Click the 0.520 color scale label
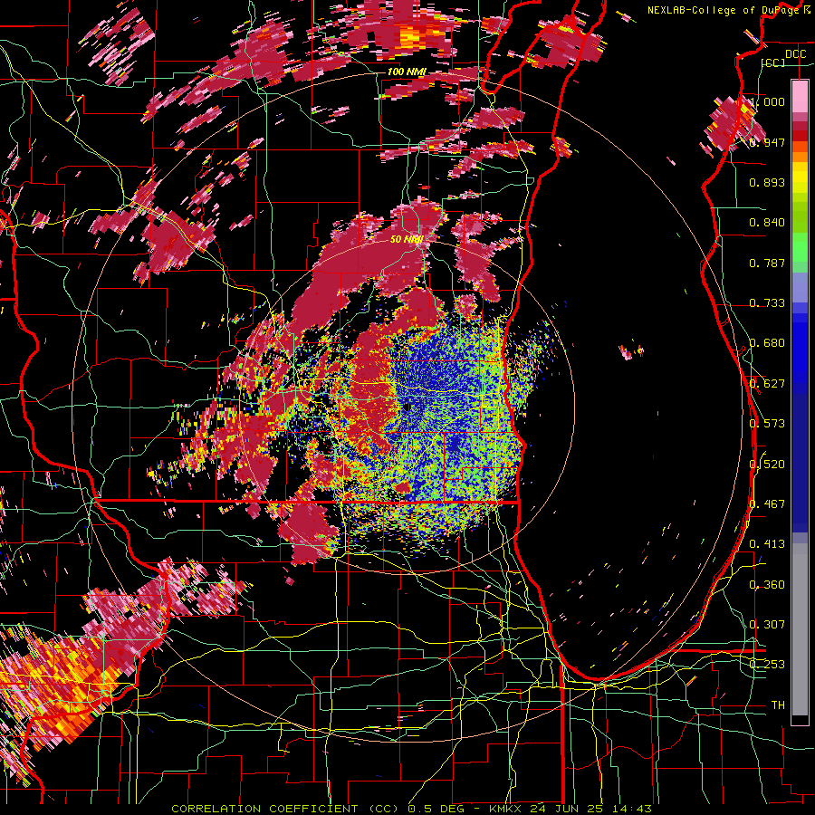This screenshot has height=815, width=815. pos(767,465)
